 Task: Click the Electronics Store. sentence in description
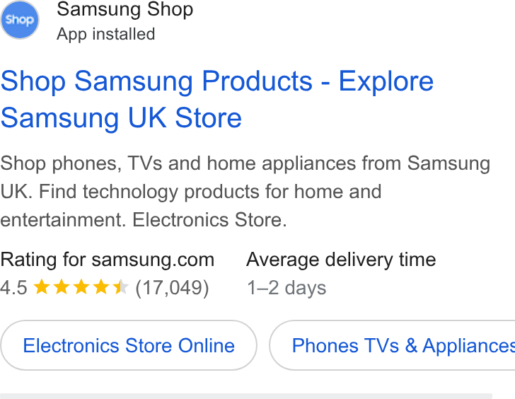pyautogui.click(x=209, y=220)
